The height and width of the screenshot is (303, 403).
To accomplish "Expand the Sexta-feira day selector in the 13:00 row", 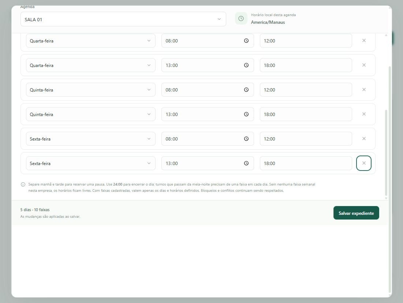I will click(91, 164).
